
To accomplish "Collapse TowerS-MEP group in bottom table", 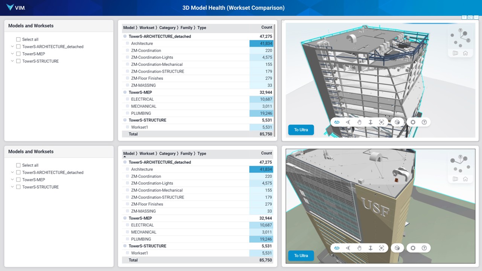I will (125, 218).
